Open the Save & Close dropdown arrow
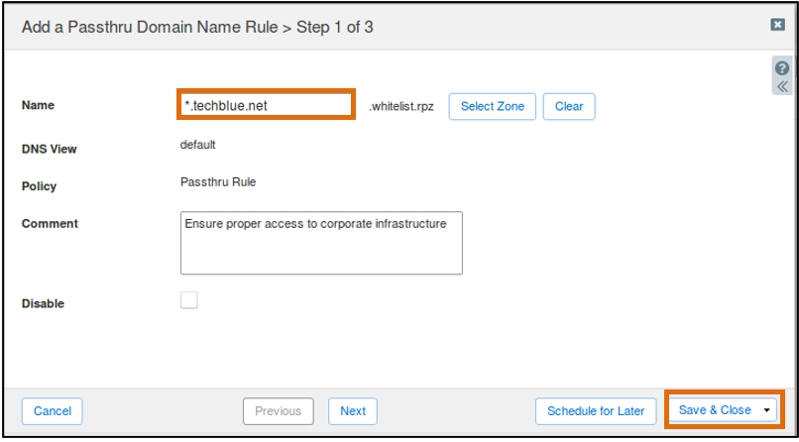Image resolution: width=799 pixels, height=442 pixels. click(767, 411)
